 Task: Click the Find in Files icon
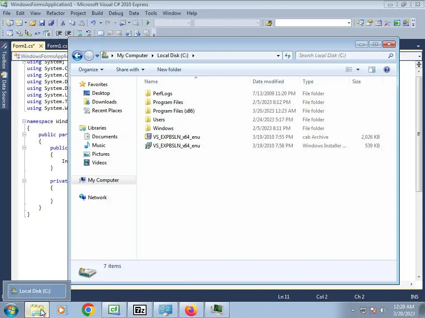tap(269, 23)
